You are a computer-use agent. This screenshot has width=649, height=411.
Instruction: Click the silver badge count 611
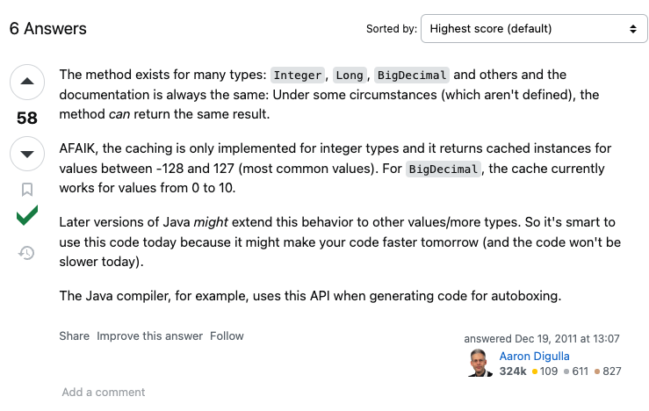click(x=576, y=371)
